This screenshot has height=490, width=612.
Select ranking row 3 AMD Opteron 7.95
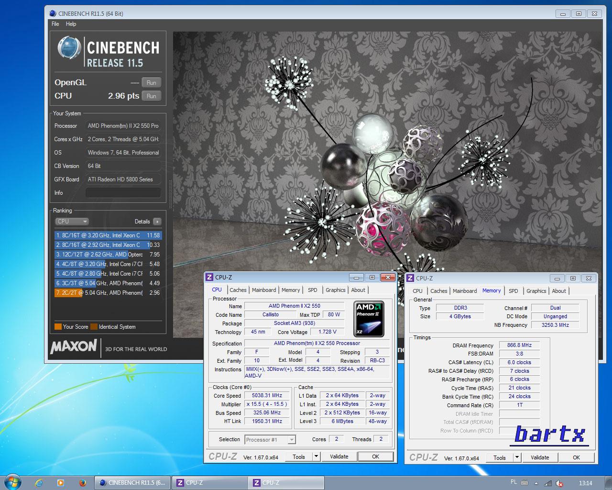[x=108, y=255]
